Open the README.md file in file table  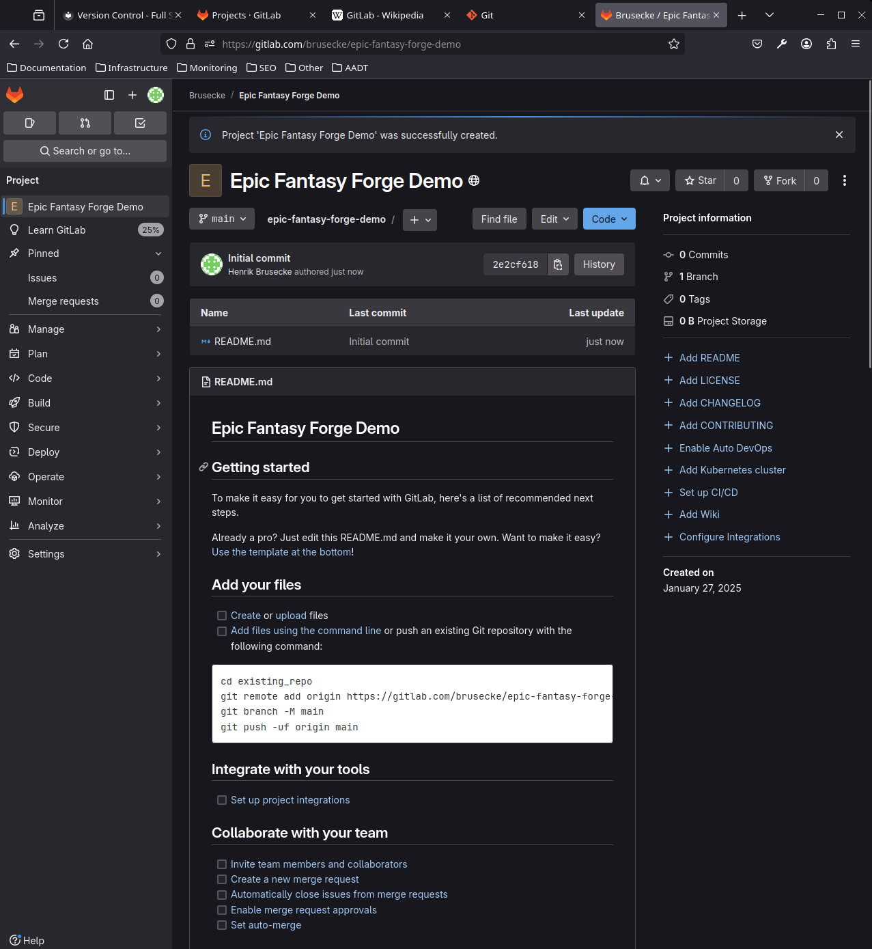click(242, 342)
